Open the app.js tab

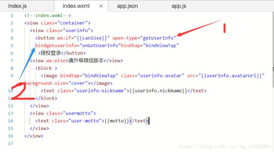point(179,6)
